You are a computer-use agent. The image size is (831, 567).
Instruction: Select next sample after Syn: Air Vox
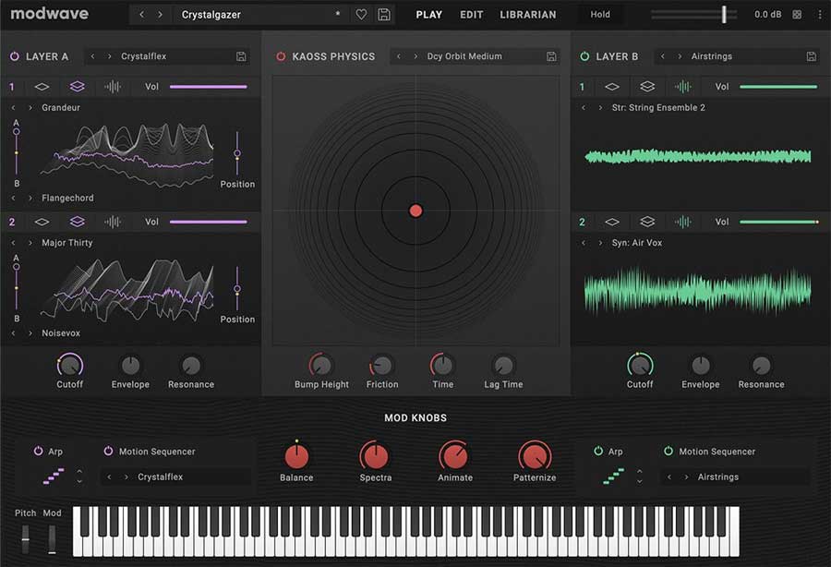coord(600,243)
